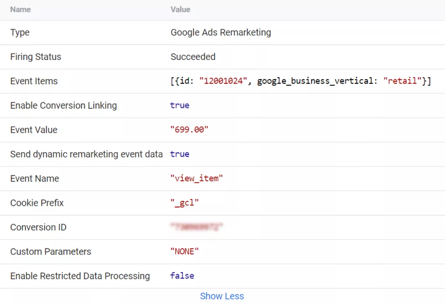The height and width of the screenshot is (303, 445).
Task: Select the Event Items array value
Action: pos(301,81)
